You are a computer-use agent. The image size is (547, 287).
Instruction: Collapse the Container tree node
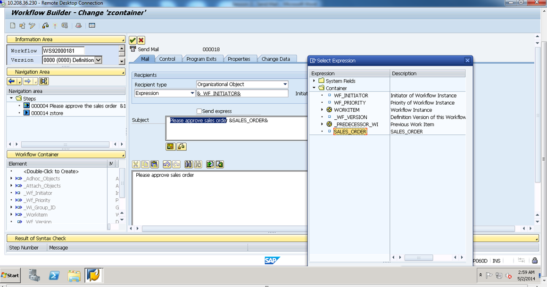pos(314,88)
